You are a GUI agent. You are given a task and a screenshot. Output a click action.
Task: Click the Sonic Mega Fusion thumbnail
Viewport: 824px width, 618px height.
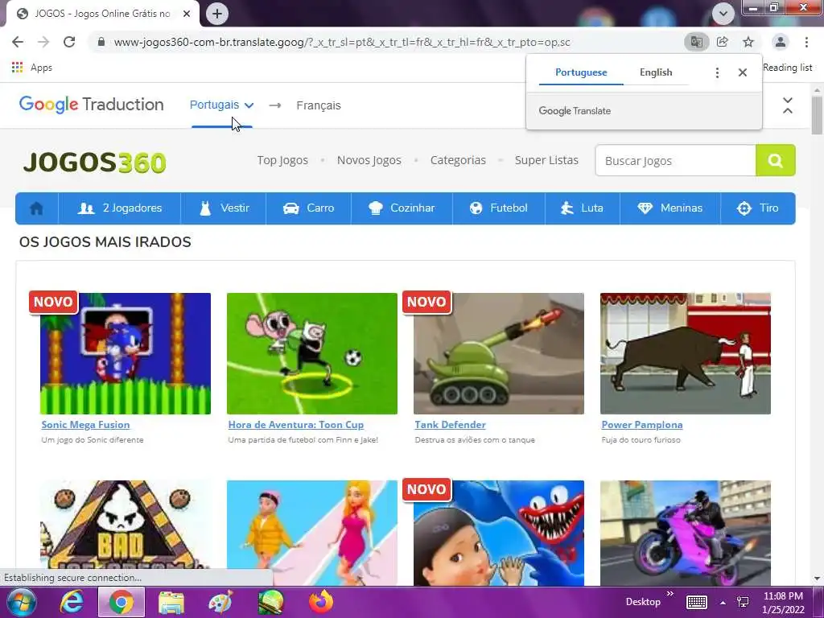[126, 354]
